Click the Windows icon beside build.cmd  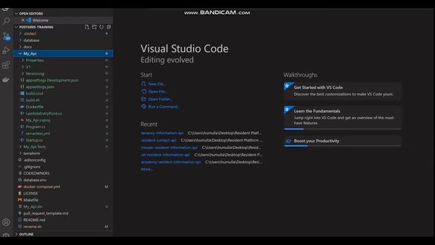coord(22,93)
